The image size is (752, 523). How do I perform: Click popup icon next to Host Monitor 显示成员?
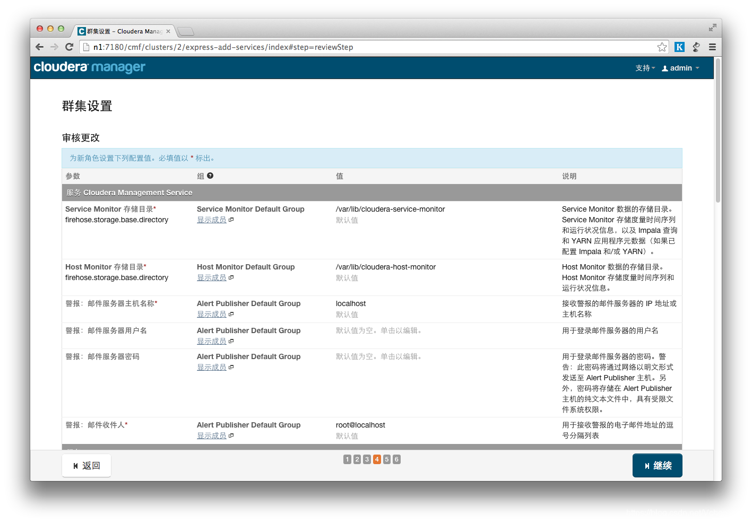(x=231, y=277)
